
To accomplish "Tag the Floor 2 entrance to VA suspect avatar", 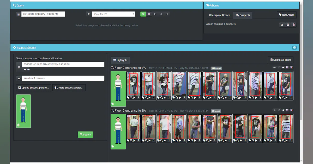I will tap(113, 104).
